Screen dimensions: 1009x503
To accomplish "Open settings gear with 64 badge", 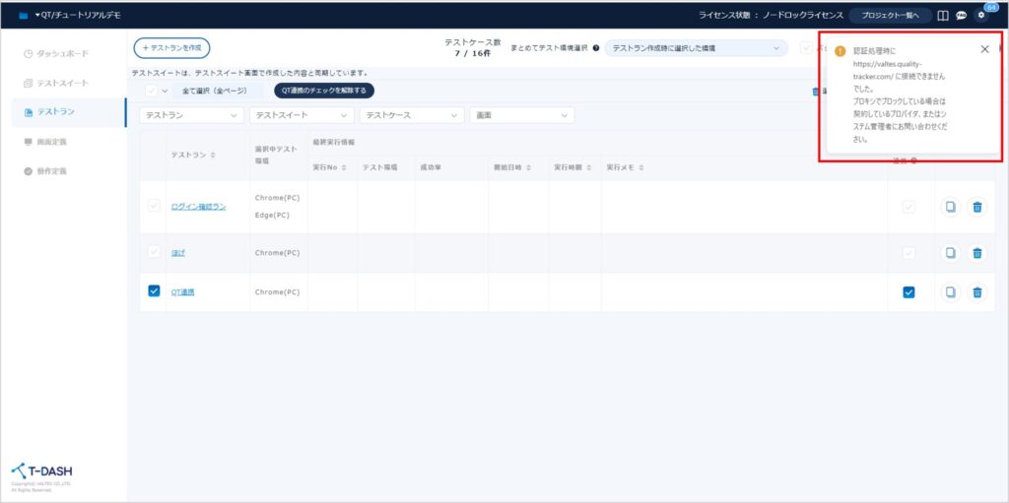I will click(980, 16).
